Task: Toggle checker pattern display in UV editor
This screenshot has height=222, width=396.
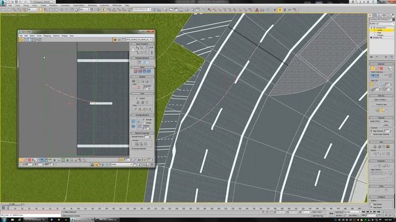Action: [115, 39]
